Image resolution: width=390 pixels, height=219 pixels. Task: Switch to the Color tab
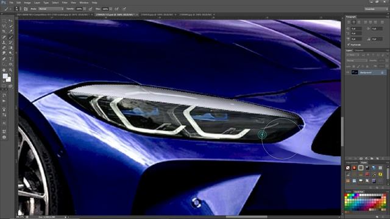click(x=349, y=192)
